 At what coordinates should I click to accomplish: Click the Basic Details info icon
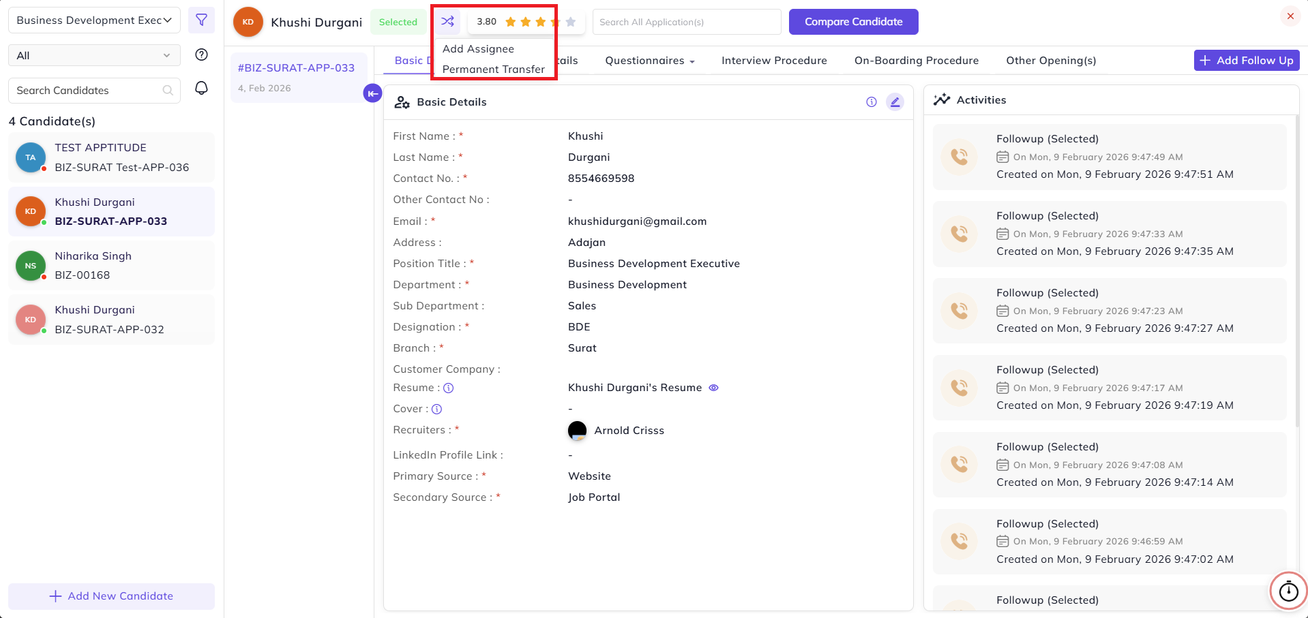click(872, 102)
